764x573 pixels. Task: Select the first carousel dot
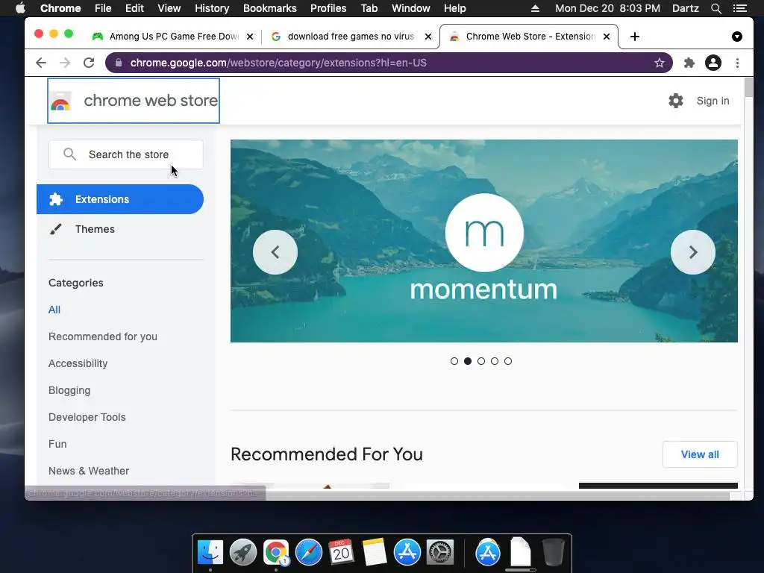point(454,361)
